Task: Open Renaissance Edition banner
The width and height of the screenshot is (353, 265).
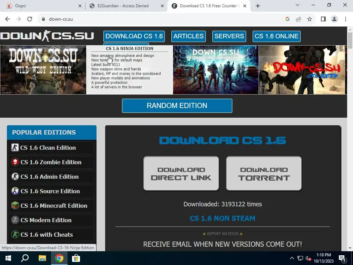Action: pyautogui.click(x=216, y=70)
